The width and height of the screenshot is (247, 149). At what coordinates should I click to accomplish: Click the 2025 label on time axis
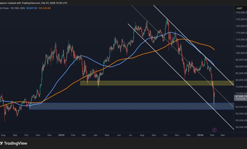(x=61, y=135)
